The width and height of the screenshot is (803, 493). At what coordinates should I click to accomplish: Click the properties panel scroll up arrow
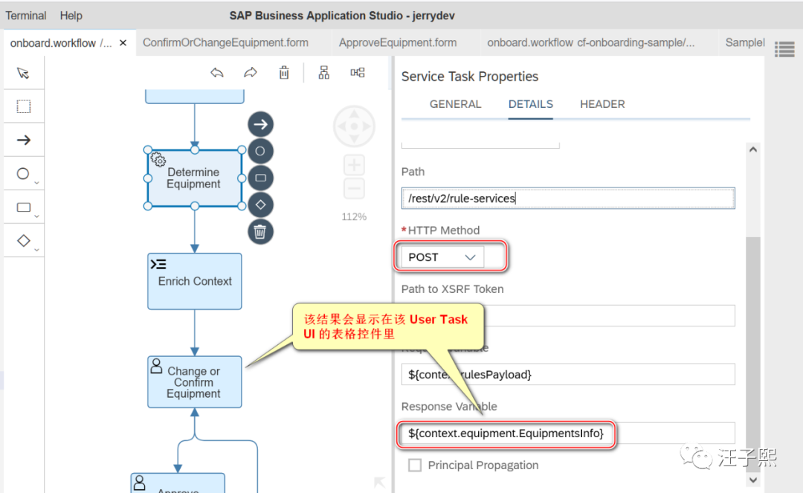click(752, 149)
